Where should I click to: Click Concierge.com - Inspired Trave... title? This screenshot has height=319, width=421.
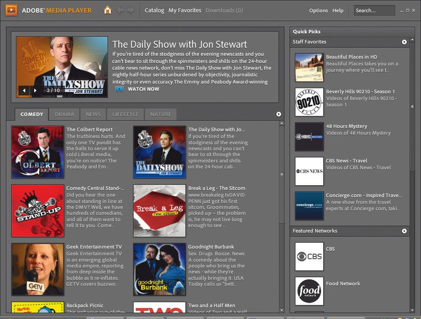coord(364,195)
